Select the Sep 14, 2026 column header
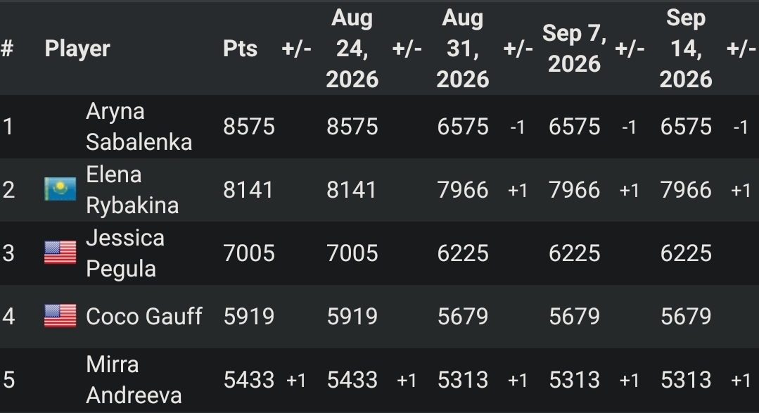Image resolution: width=759 pixels, height=413 pixels. click(x=685, y=49)
